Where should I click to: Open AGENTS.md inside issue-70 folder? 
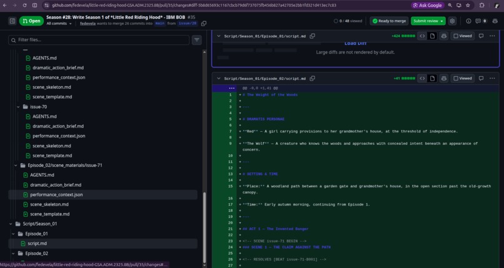point(44,116)
